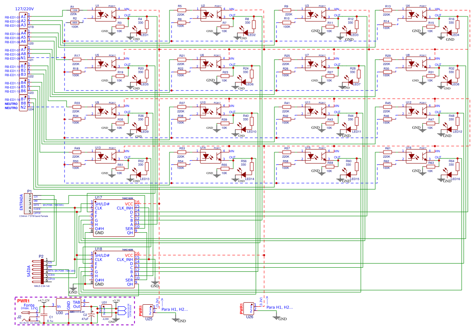
Task: Select the U11 optocoupler symbol
Action: point(315,111)
